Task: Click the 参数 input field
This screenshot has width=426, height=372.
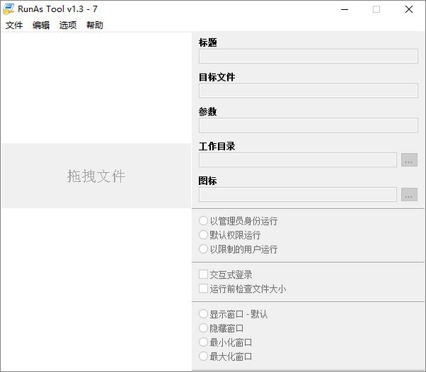Action: click(308, 125)
